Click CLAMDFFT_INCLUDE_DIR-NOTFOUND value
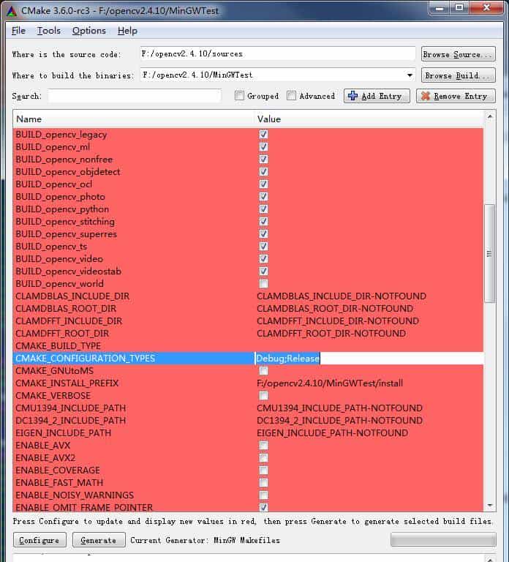 click(338, 321)
